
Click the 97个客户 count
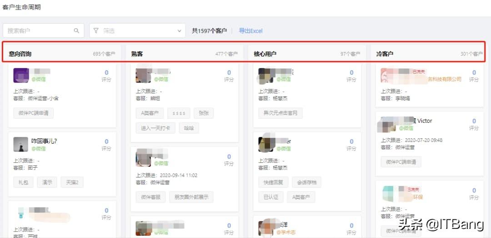coord(350,54)
